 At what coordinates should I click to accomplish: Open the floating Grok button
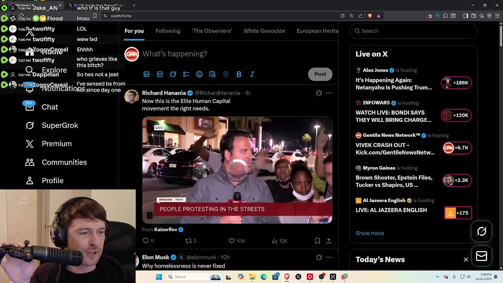pyautogui.click(x=482, y=232)
